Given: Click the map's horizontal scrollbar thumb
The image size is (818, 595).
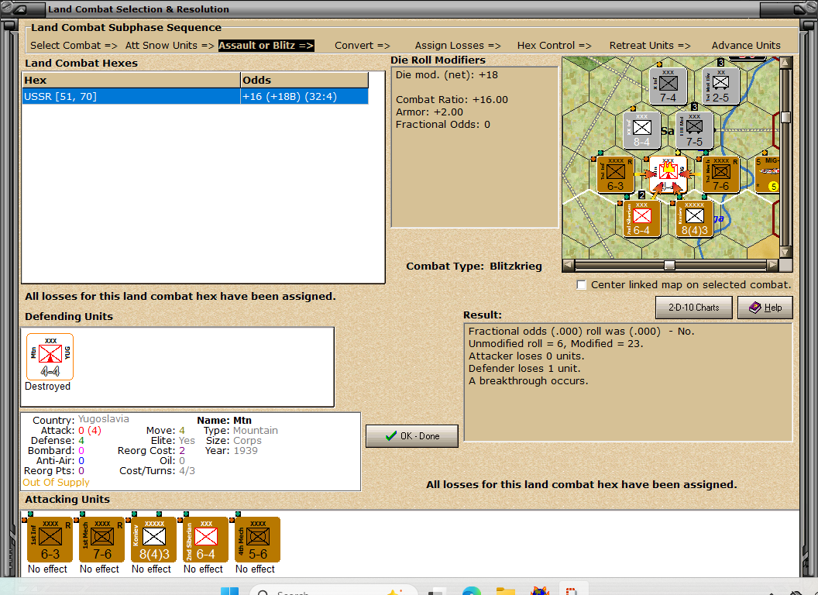Looking at the screenshot, I should 669,265.
